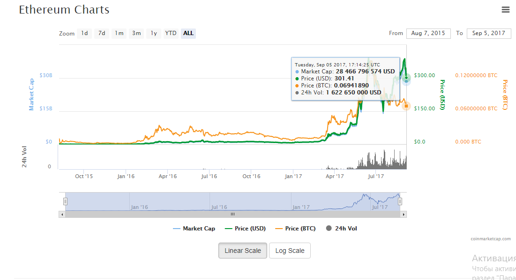Toggle Market Cap series in legend
The height and width of the screenshot is (280, 516).
194,229
